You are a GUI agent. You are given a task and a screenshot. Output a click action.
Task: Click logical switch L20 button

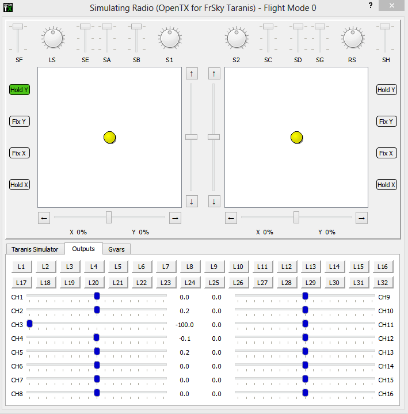point(94,283)
